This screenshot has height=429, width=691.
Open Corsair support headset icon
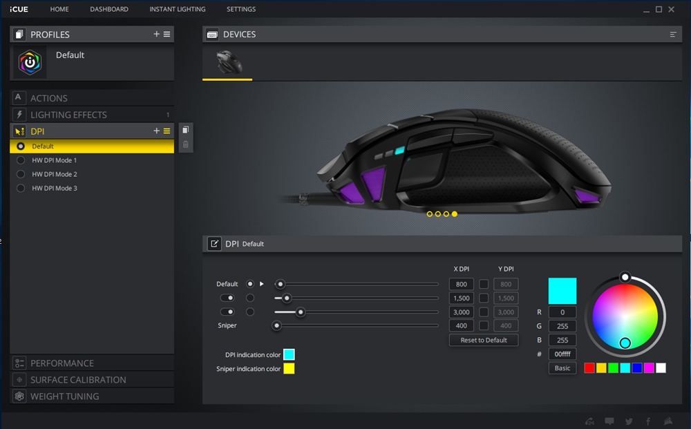tap(589, 421)
